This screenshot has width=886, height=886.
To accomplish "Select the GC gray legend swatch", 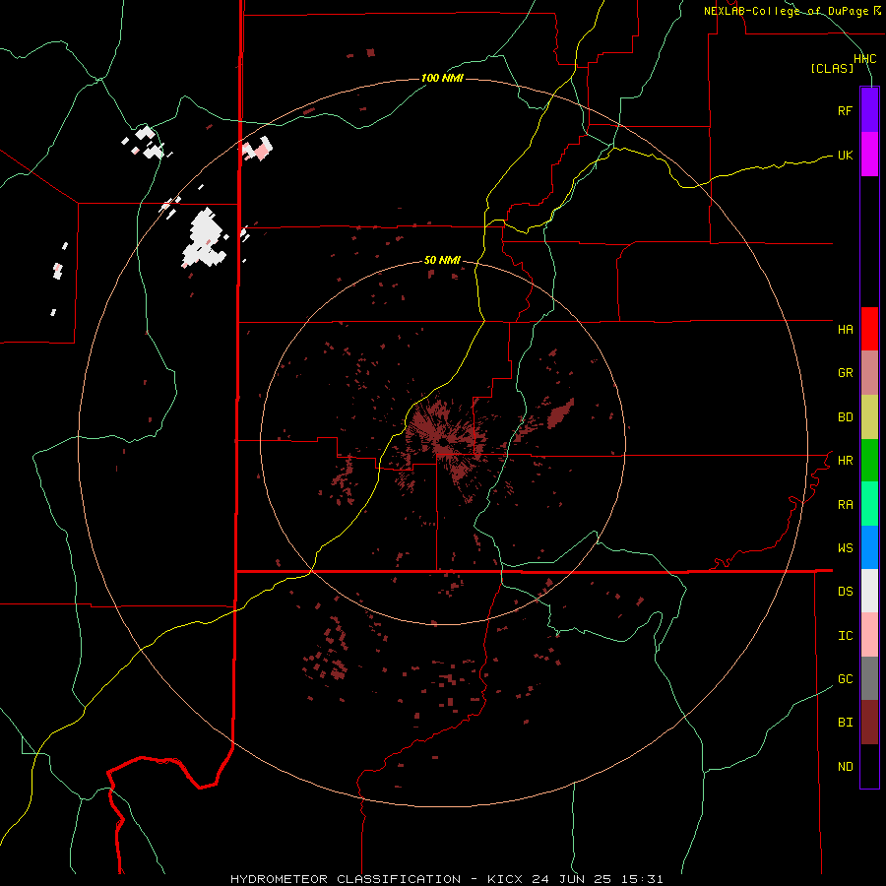I will (x=869, y=678).
